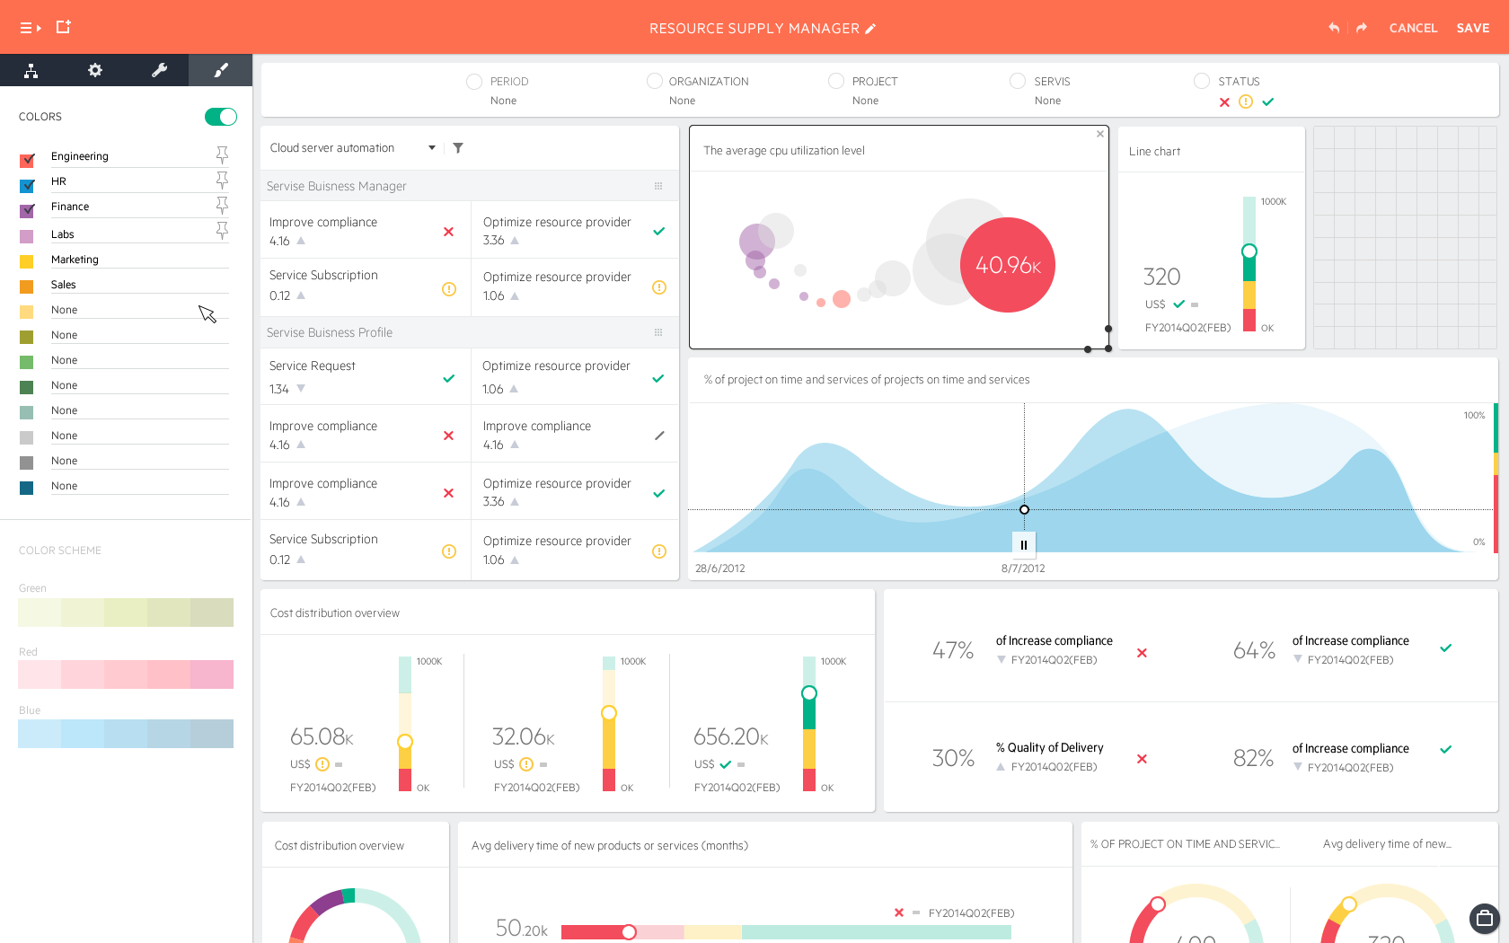Pin the Finance color entry

(222, 206)
